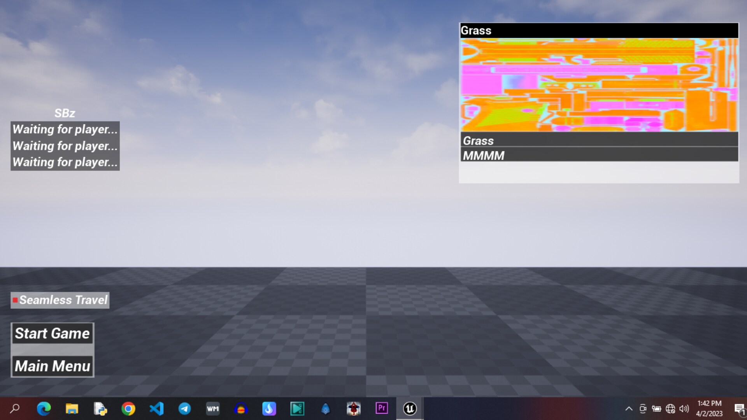Screen dimensions: 747x420
Task: Launch the video editor from the taskbar
Action: [x=297, y=408]
